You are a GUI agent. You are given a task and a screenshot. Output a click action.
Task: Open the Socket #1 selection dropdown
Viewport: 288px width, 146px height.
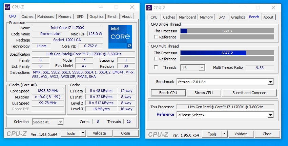(48, 122)
